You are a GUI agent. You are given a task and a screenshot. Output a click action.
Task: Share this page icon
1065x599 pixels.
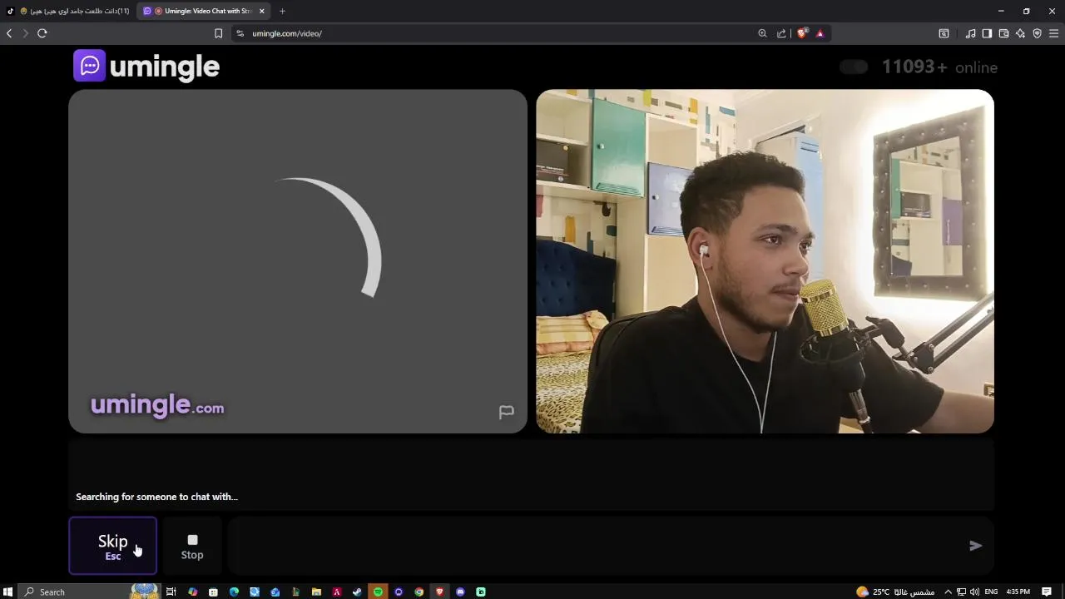pos(781,33)
